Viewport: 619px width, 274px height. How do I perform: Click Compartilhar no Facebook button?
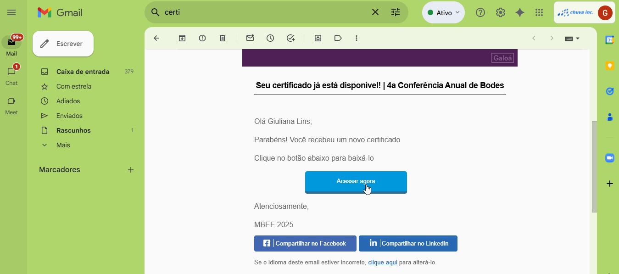[305, 244]
